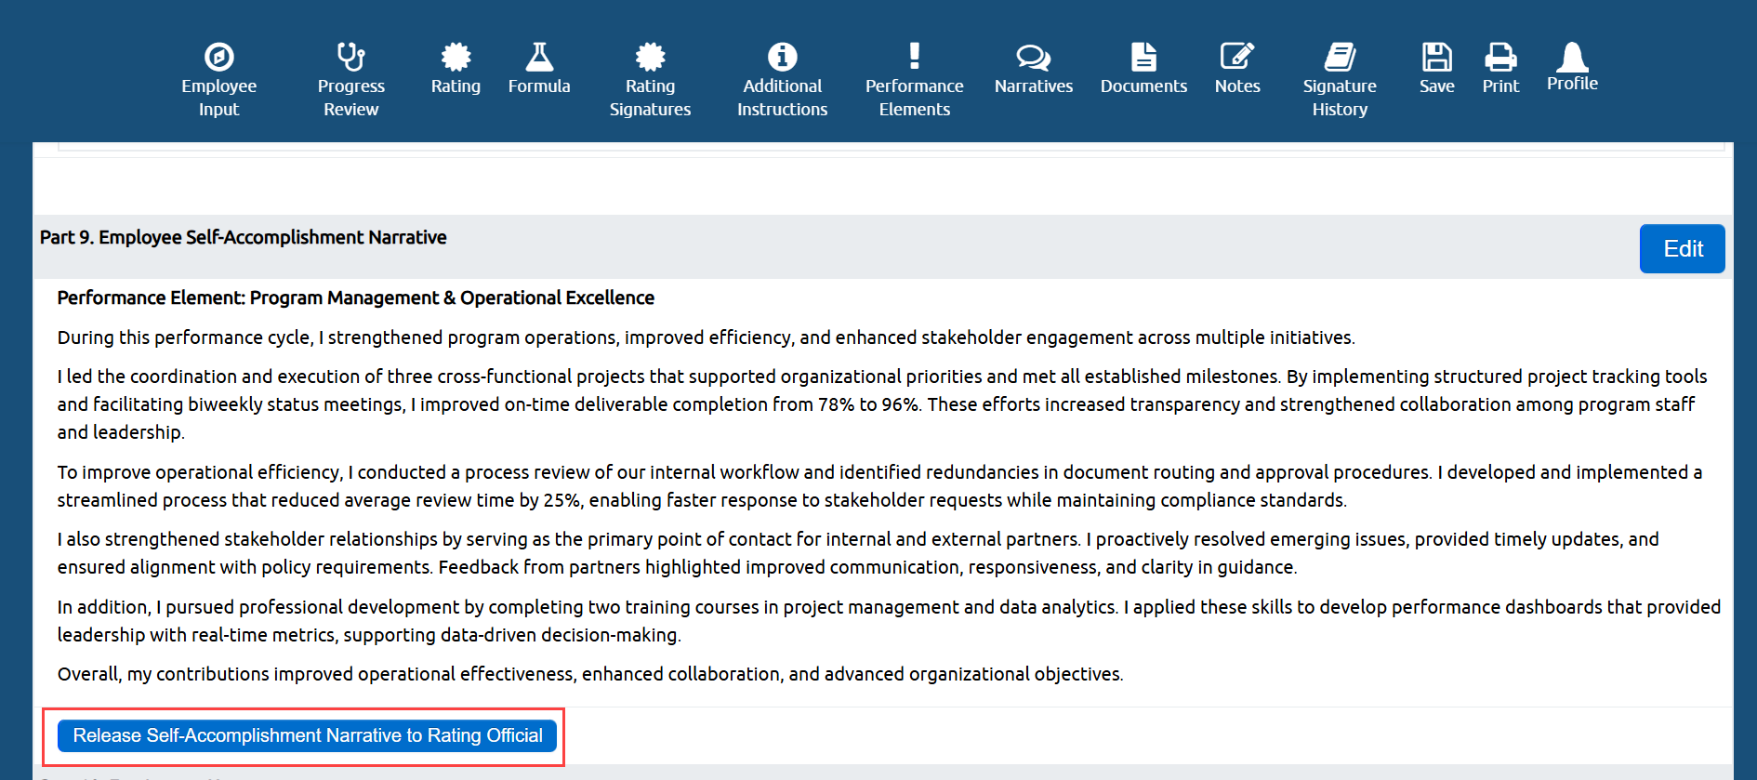Viewport: 1757px width, 780px height.
Task: Open the Profile bell icon
Action: [1572, 57]
